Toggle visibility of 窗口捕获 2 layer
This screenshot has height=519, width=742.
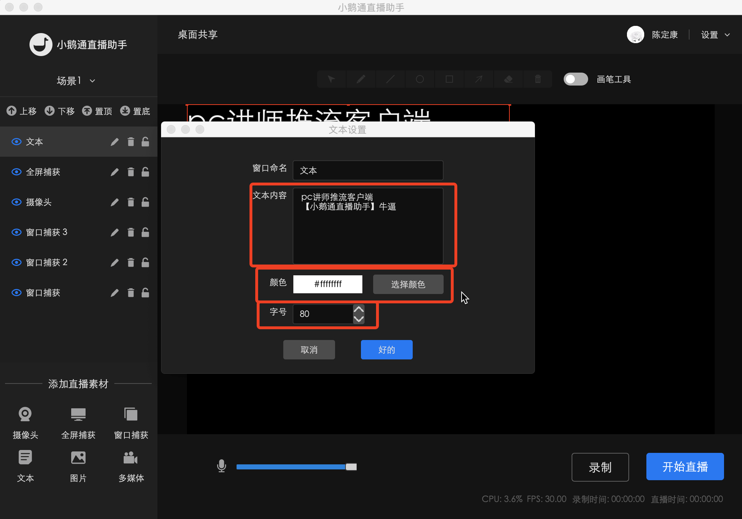(16, 262)
